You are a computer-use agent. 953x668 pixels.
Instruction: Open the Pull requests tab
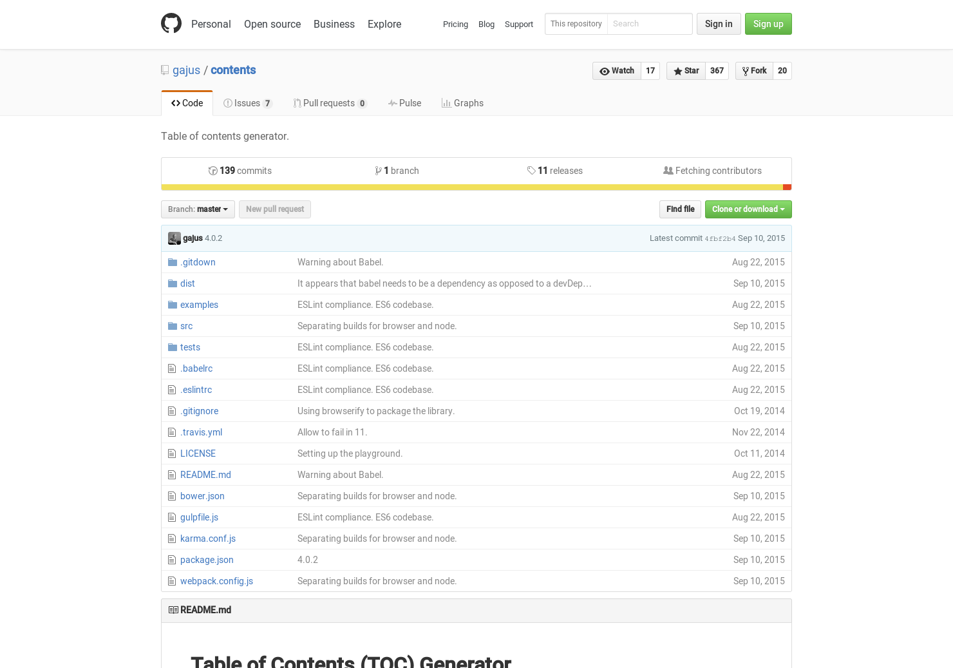click(x=330, y=103)
